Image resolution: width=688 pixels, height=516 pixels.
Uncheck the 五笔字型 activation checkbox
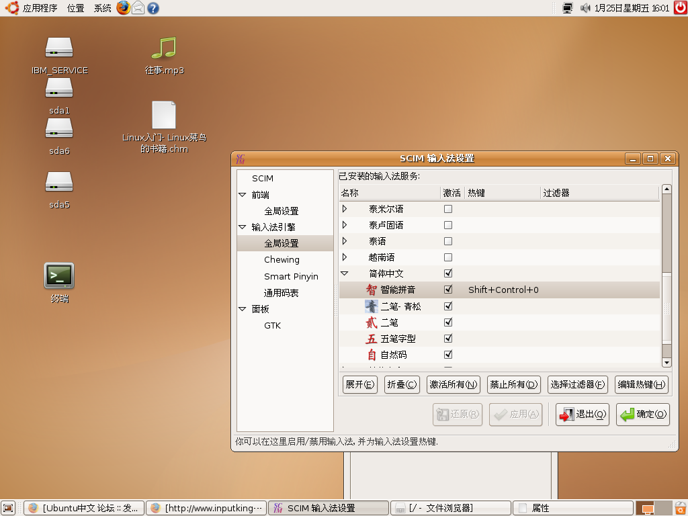click(448, 339)
